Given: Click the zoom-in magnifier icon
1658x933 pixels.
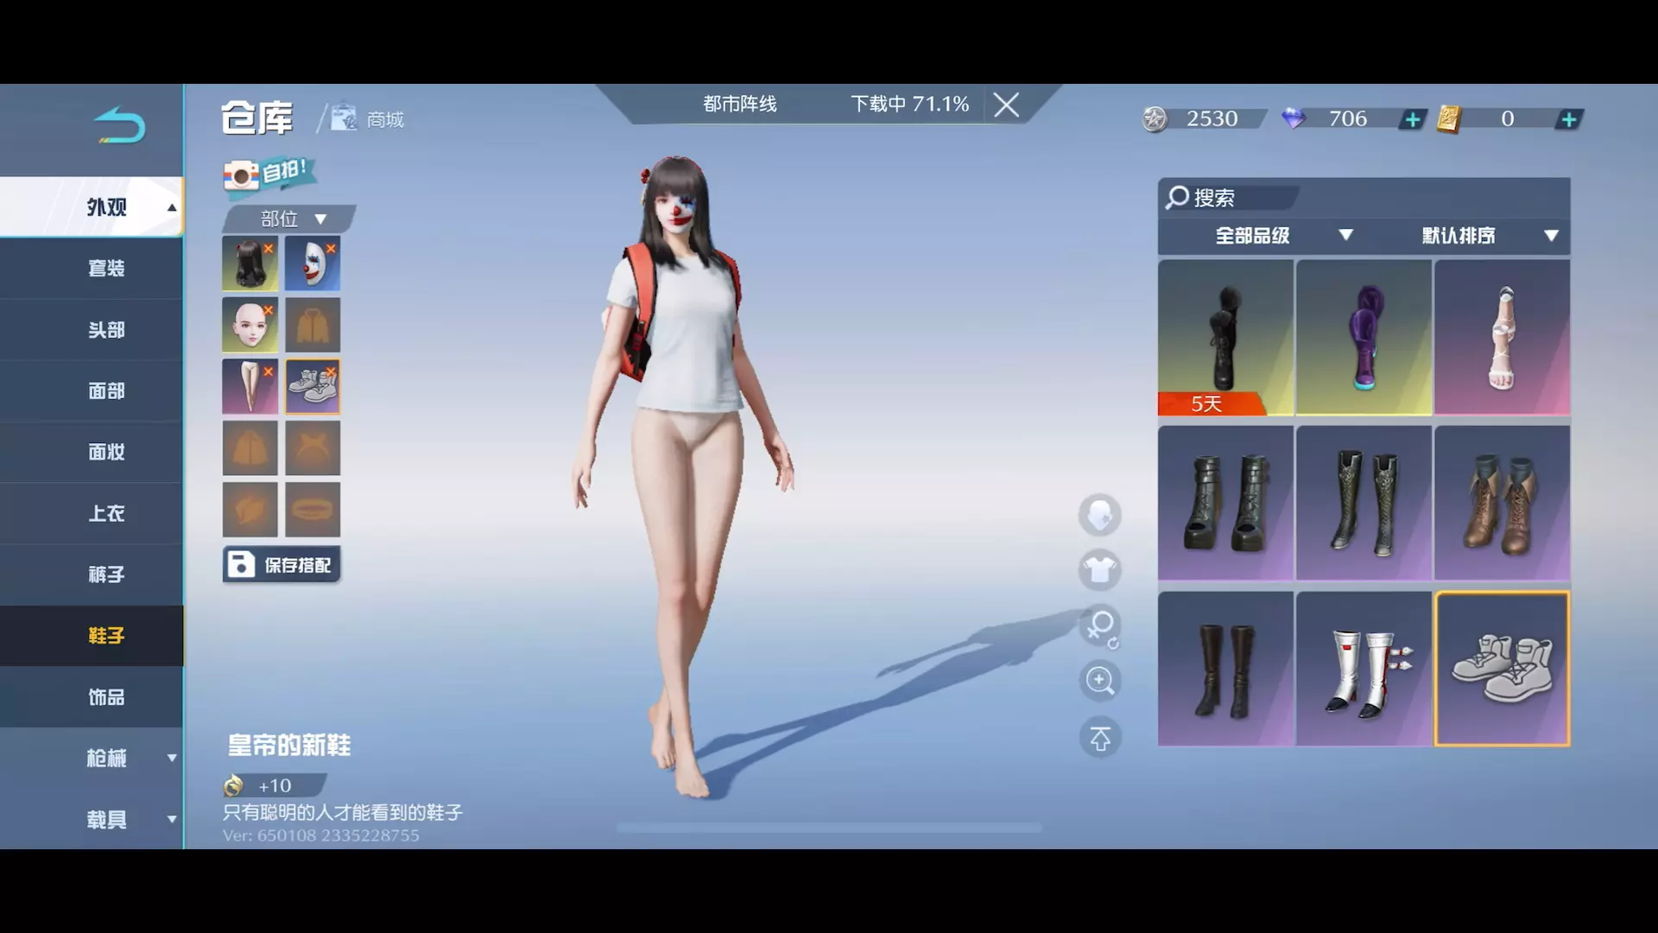Looking at the screenshot, I should tap(1099, 682).
